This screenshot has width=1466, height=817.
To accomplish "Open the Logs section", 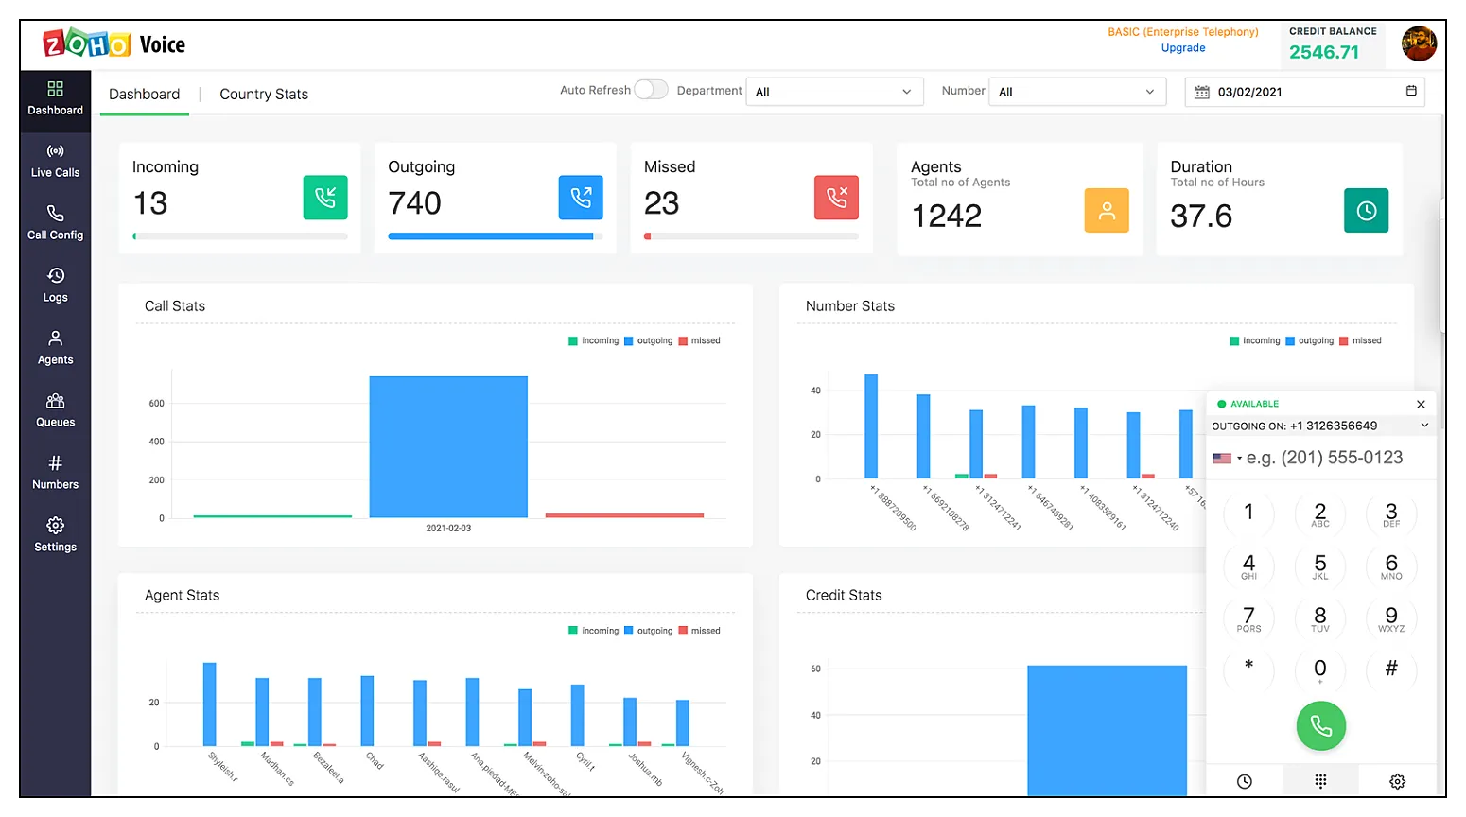I will (55, 286).
